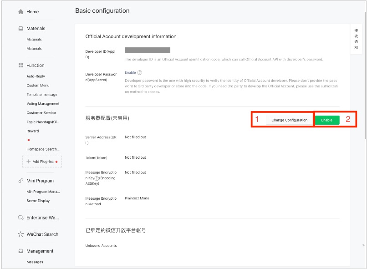
Task: Click Enable link for Developer Password
Action: 130,72
